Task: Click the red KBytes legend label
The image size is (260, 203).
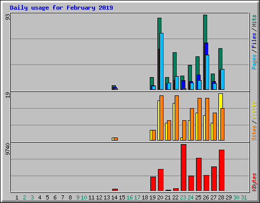Action: click(254, 182)
